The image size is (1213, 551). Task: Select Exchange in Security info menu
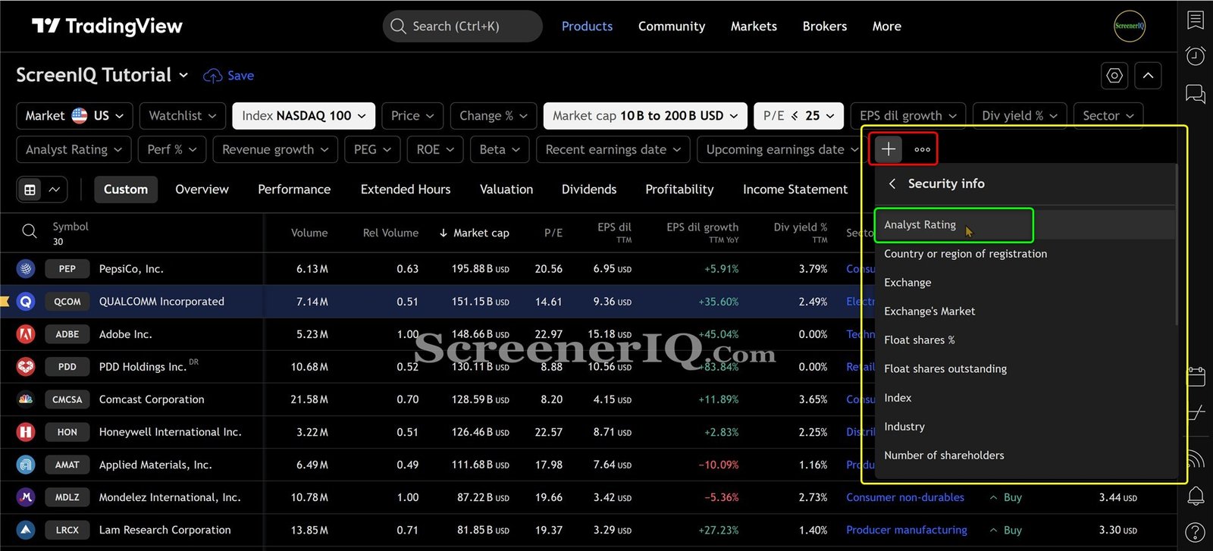tap(1024, 283)
